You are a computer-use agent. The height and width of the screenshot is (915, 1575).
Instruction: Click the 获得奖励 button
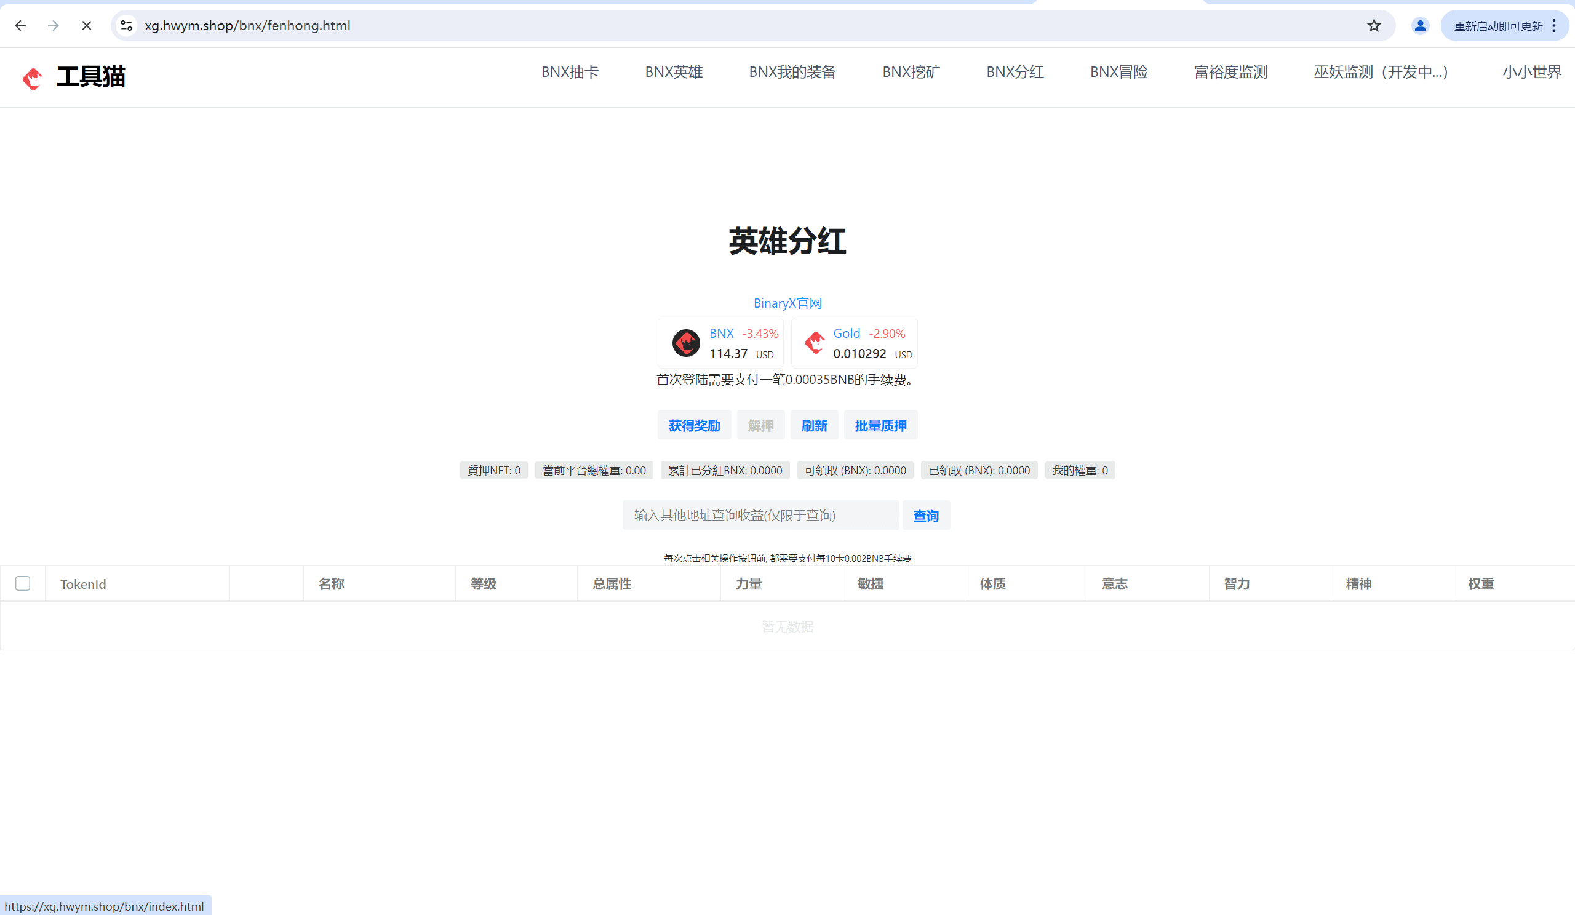click(x=694, y=426)
